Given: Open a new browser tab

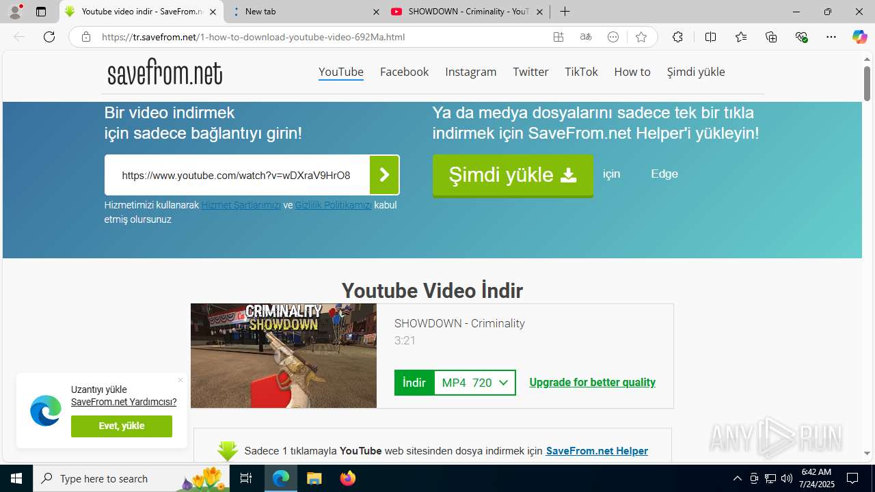Looking at the screenshot, I should tap(565, 12).
